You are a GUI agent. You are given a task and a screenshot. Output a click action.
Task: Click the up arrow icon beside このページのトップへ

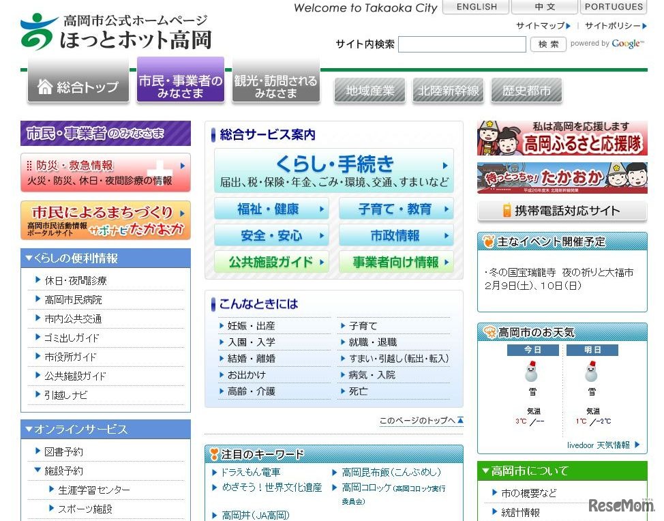click(x=460, y=420)
